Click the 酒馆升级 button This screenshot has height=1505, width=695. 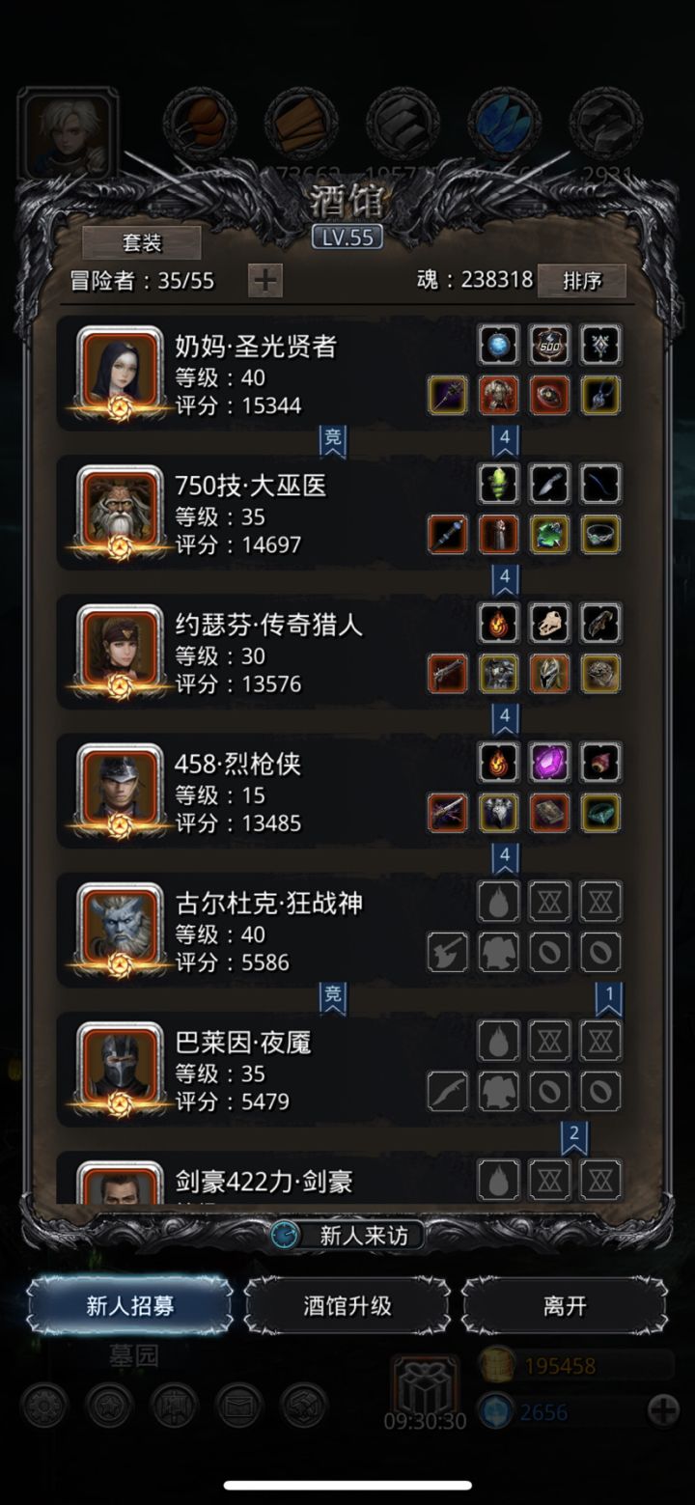point(347,1306)
